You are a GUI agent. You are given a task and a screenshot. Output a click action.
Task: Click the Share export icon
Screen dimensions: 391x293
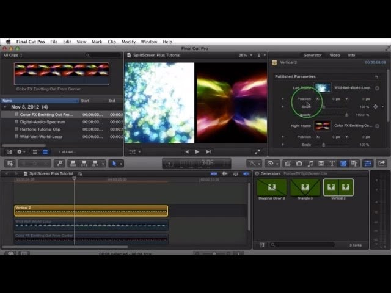[381, 164]
